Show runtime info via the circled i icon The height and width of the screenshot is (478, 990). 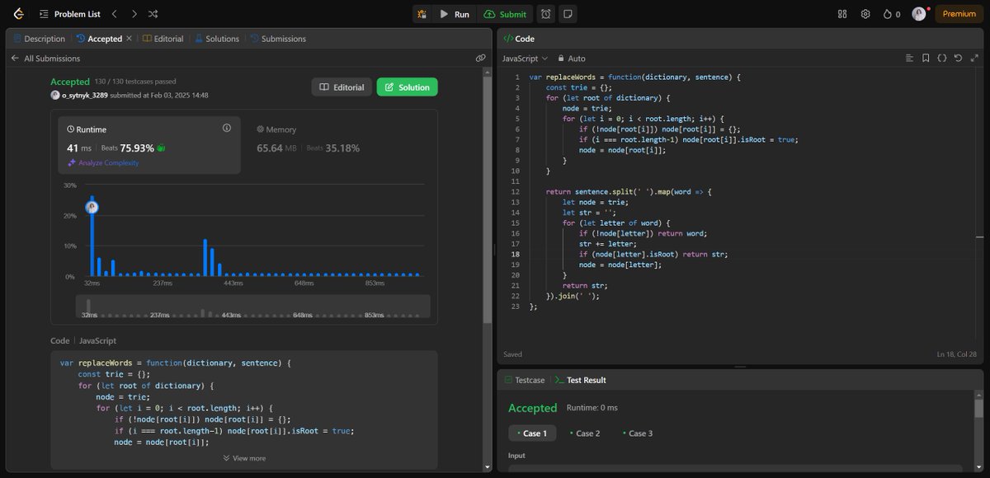coord(226,129)
